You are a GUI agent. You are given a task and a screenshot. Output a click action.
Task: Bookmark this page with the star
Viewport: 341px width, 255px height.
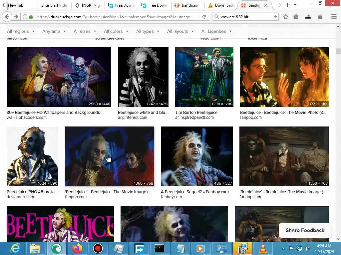pos(286,17)
